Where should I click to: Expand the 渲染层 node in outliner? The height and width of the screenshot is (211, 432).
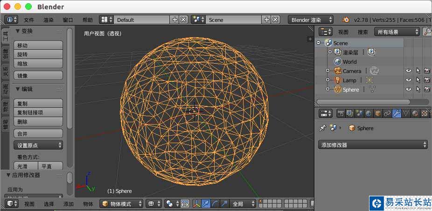(330, 52)
